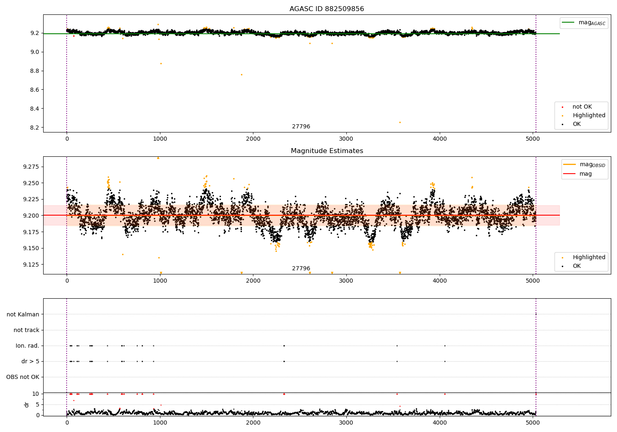Click 'OK' entry in the top plot legend

pyautogui.click(x=577, y=124)
